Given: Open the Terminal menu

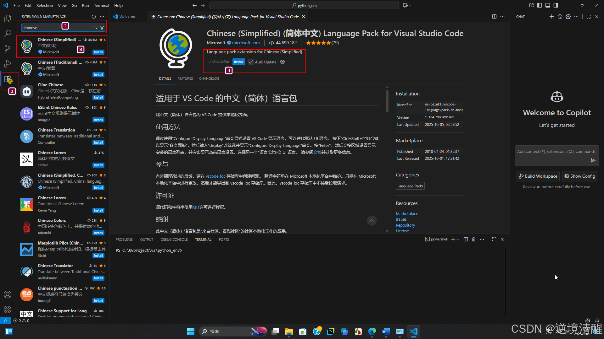Looking at the screenshot, I should click(101, 5).
